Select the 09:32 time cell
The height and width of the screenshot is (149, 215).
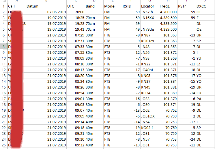tap(76, 145)
